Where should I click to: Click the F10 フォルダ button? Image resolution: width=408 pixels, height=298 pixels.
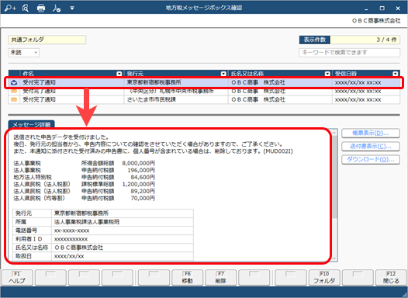coord(324,278)
